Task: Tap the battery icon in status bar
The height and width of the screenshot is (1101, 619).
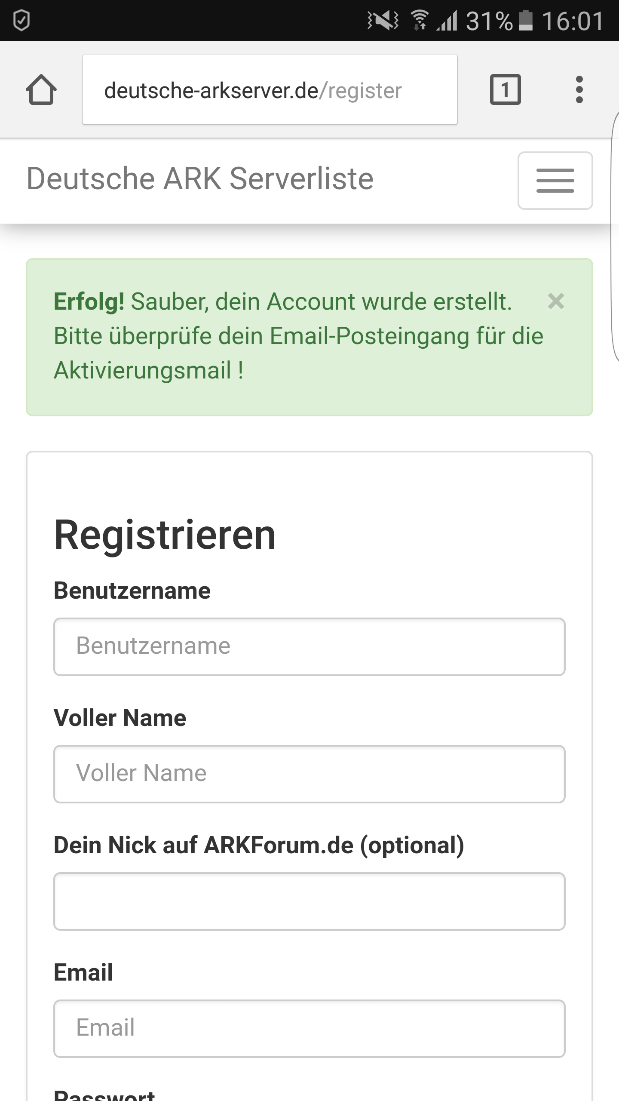Action: tap(526, 21)
